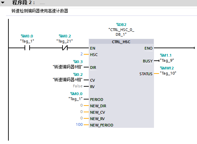
Task: Select the CTRL_HSC block header
Action: 121,42
